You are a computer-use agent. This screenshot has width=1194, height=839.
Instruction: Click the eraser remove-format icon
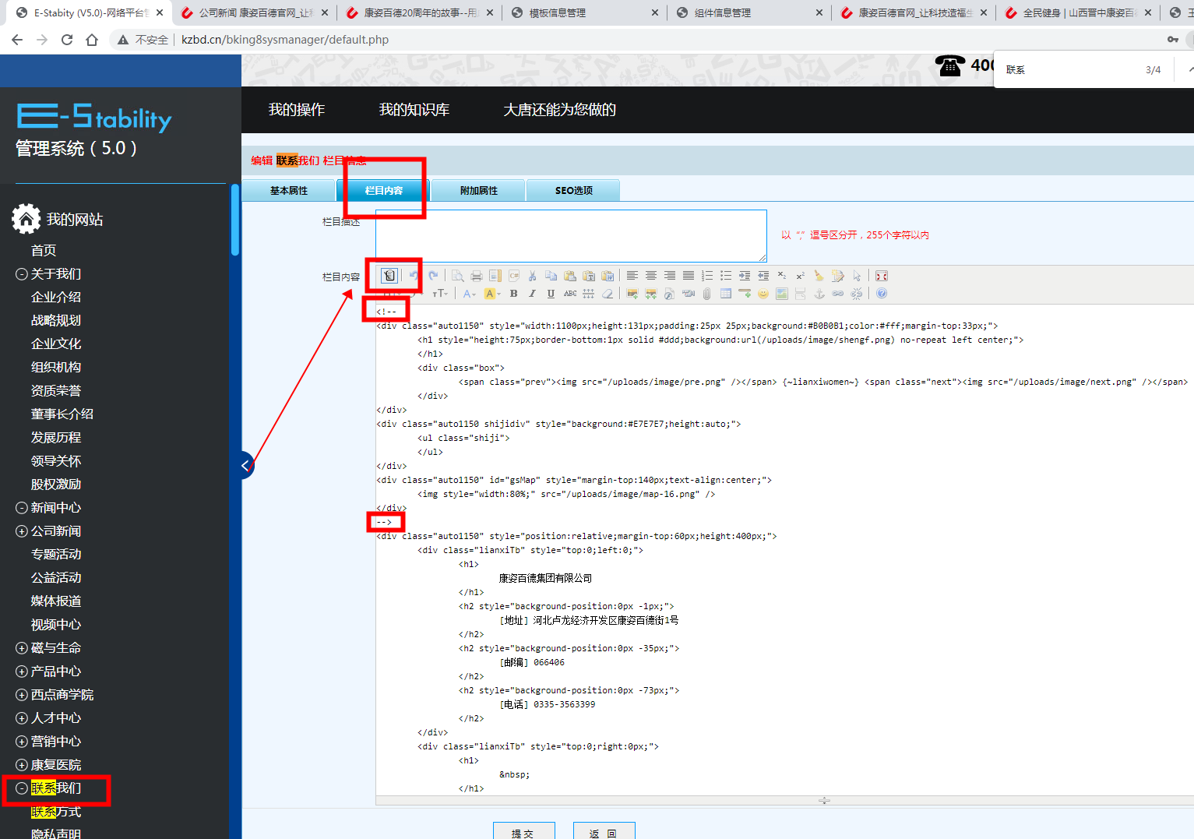[607, 294]
